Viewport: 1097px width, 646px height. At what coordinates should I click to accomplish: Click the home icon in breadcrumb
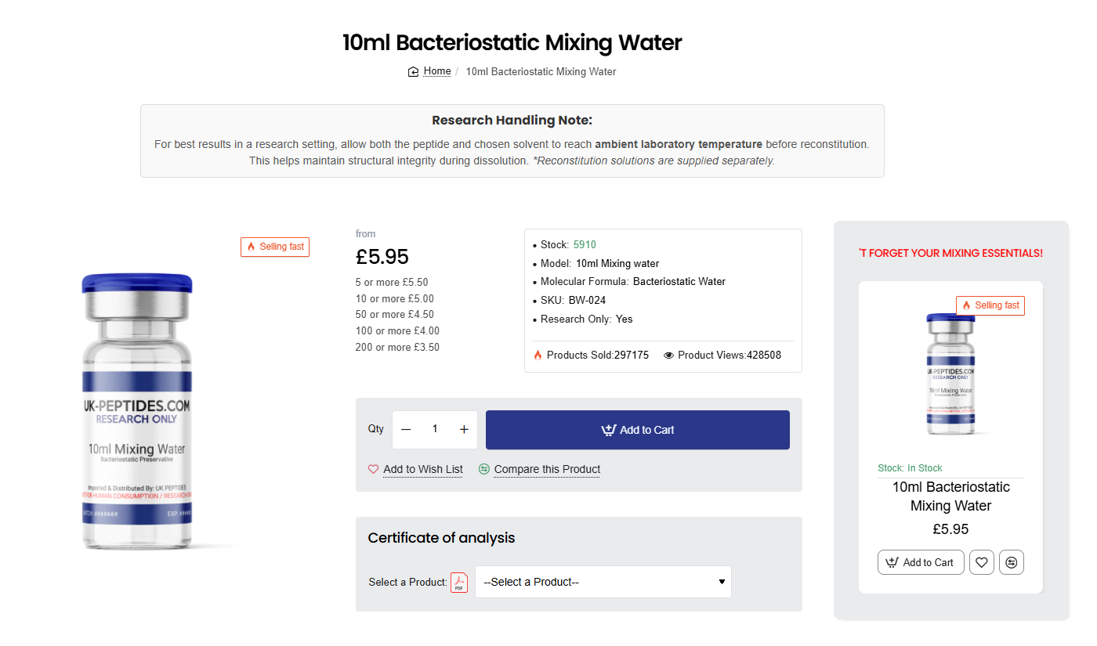coord(414,72)
